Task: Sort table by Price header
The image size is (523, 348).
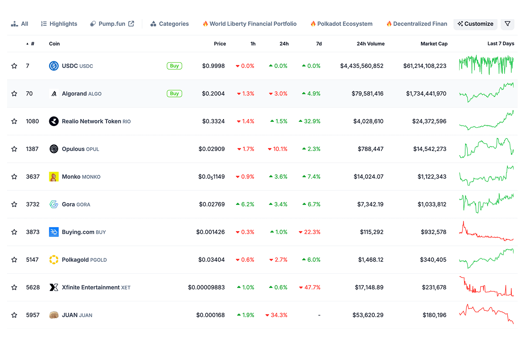Action: click(x=220, y=43)
